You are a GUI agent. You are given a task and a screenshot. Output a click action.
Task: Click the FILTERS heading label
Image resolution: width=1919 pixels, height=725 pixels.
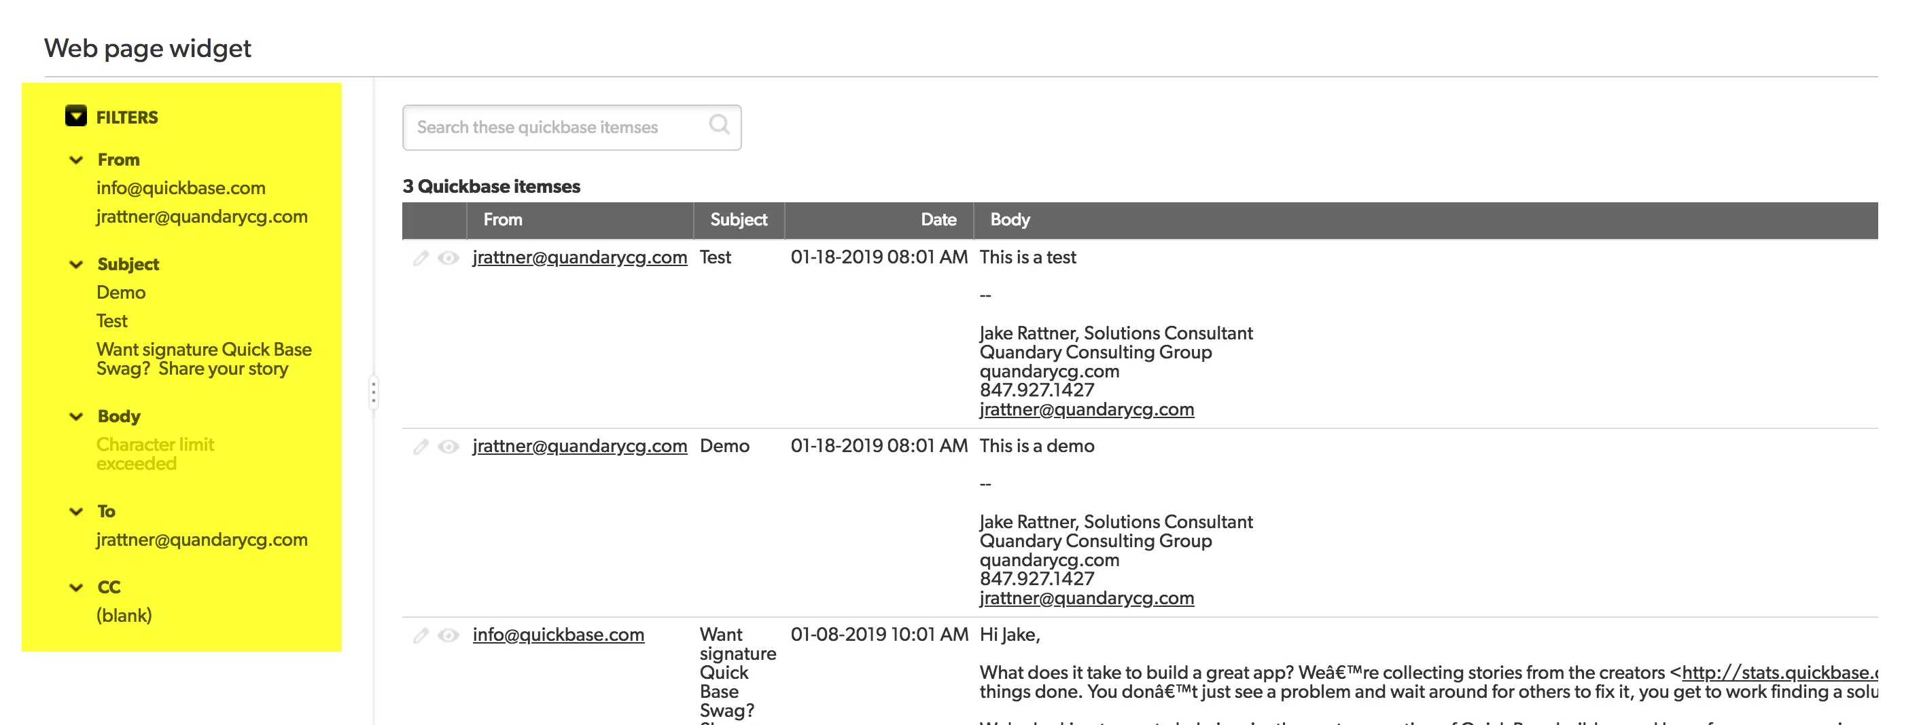(x=126, y=117)
